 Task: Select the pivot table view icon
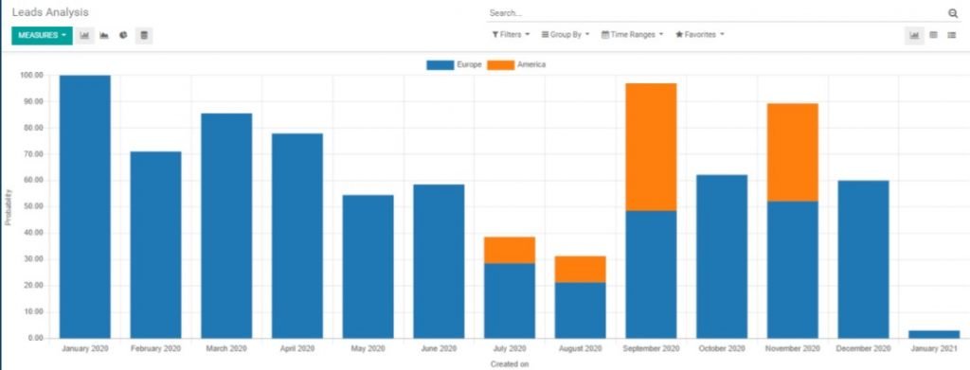coord(933,35)
